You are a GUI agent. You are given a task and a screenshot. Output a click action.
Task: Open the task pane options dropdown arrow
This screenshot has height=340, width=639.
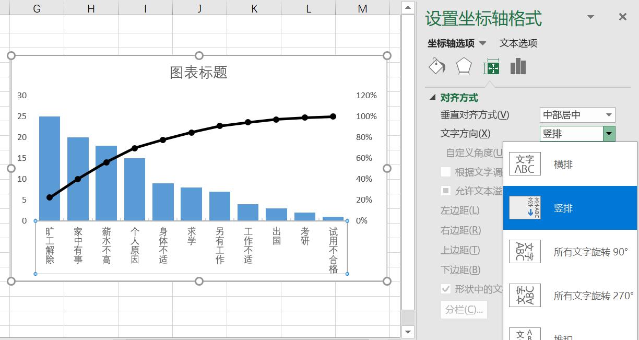point(590,17)
